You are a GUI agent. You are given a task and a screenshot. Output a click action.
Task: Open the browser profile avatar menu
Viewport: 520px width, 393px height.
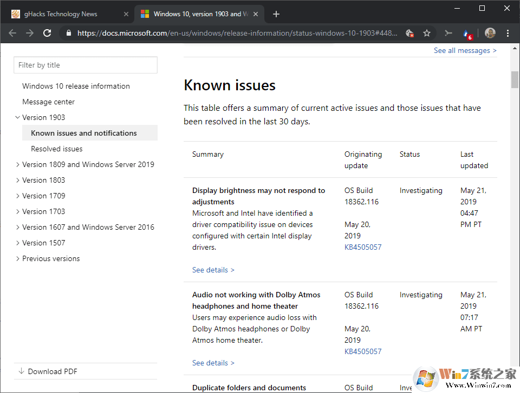[x=490, y=33]
